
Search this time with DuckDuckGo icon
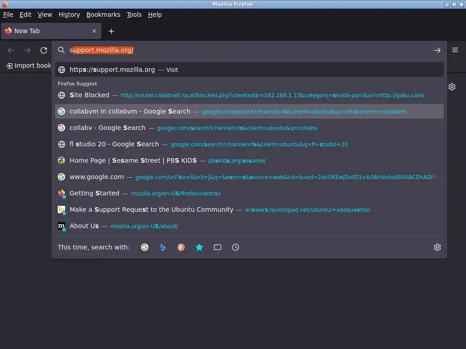(x=181, y=247)
